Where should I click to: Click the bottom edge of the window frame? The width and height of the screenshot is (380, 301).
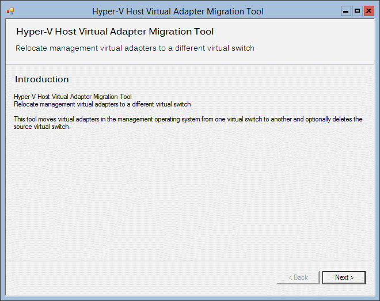[x=190, y=298]
